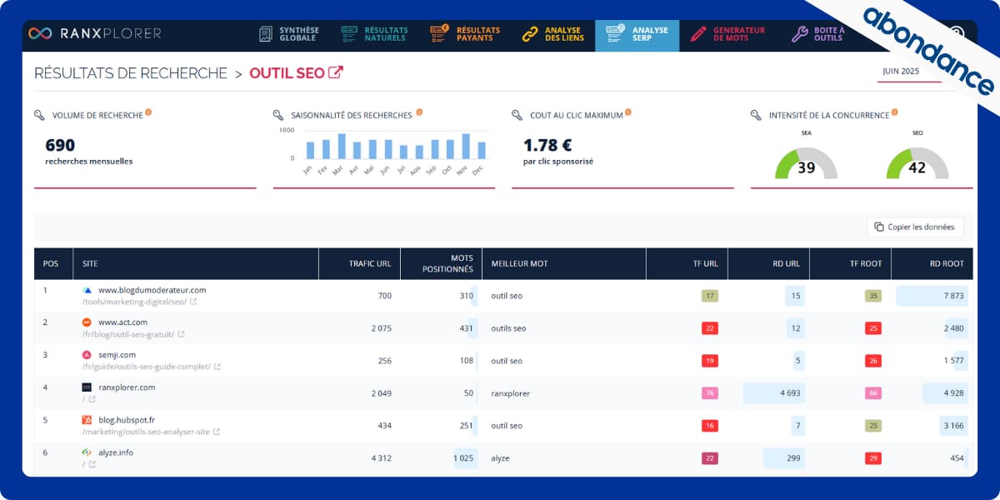The image size is (1000, 500).
Task: Sort by TRAFIC URL column header
Action: pos(360,263)
